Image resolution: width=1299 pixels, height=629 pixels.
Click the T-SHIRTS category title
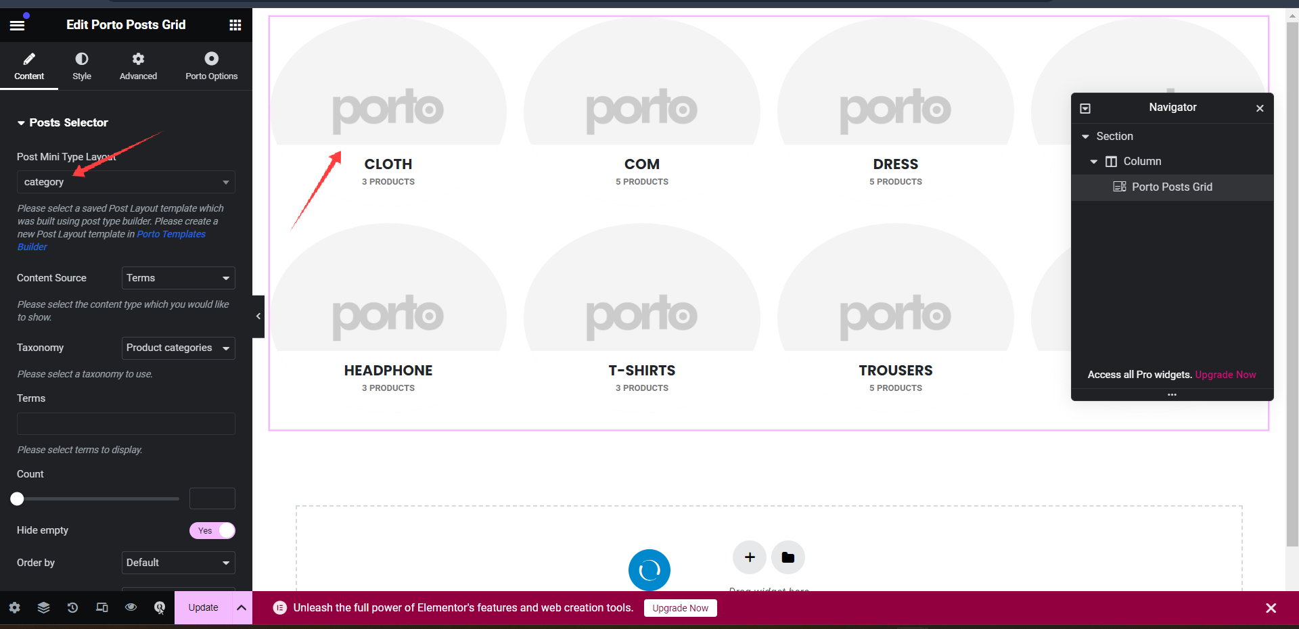642,371
